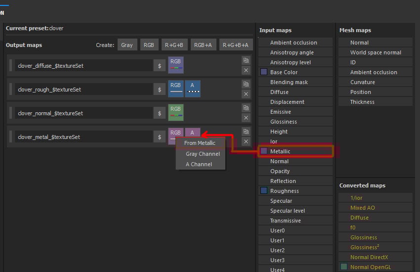The height and width of the screenshot is (272, 420).
Task: Delete the clover_diffuse output map
Action: point(246,70)
